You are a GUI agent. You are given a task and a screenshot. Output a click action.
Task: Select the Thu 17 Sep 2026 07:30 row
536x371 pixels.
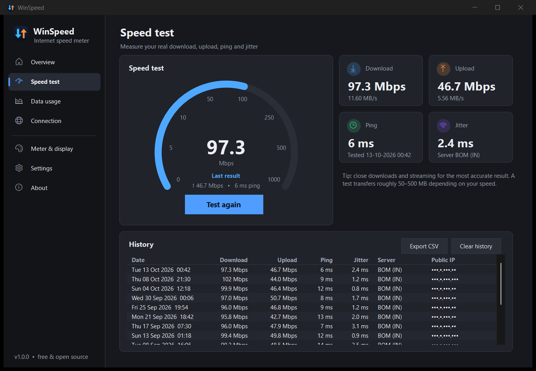coord(312,326)
